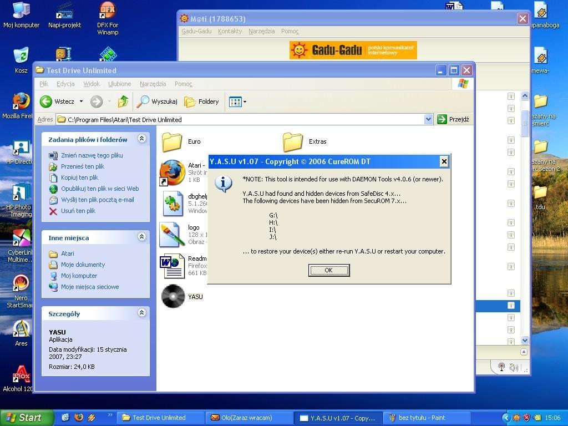Select the Readme document icon
Image resolution: width=568 pixels, height=426 pixels.
coord(173,266)
